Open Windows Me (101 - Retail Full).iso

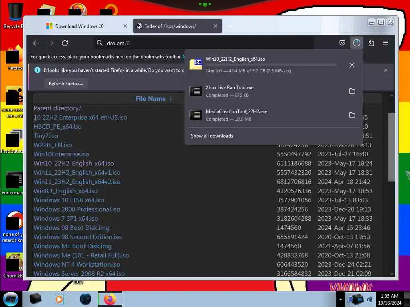(81, 255)
